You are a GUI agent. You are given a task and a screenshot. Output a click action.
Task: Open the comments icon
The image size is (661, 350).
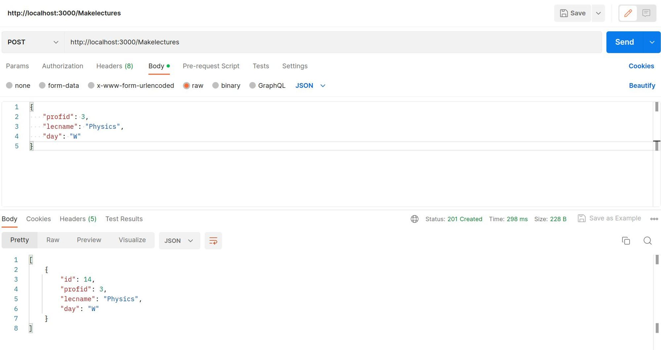point(646,13)
